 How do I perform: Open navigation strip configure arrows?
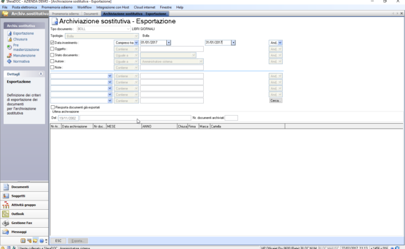46,241
